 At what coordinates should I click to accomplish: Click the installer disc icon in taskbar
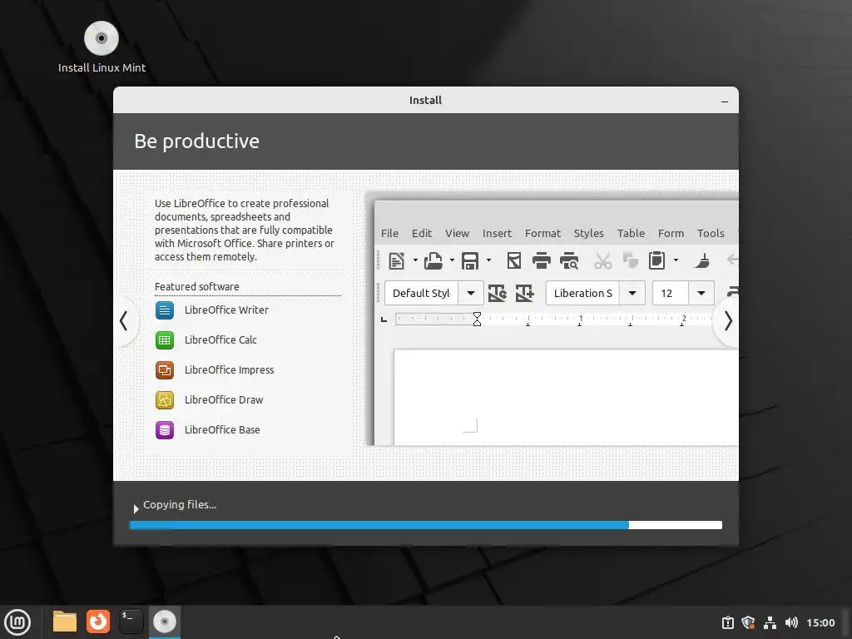tap(165, 622)
